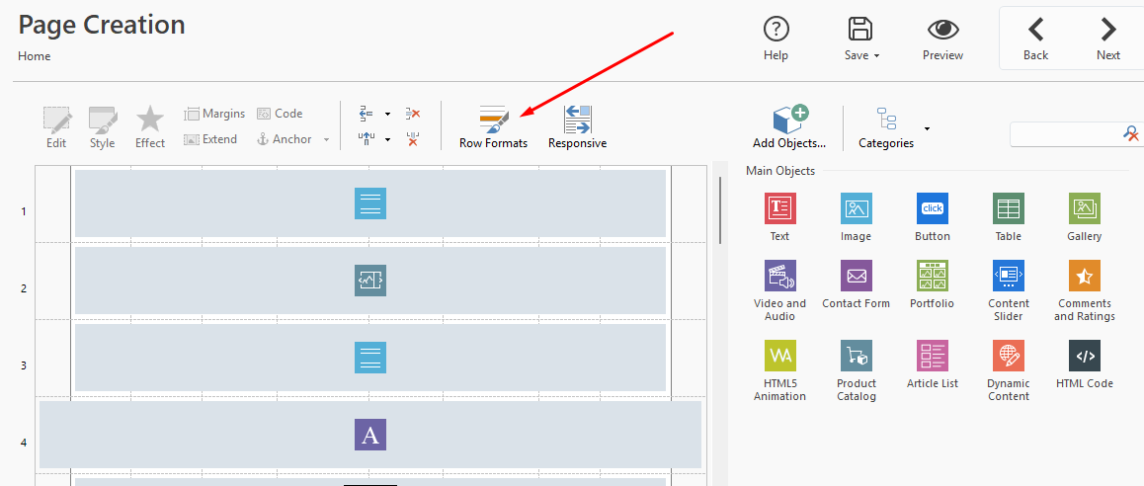The height and width of the screenshot is (486, 1144).
Task: Go to Next step
Action: [x=1107, y=38]
